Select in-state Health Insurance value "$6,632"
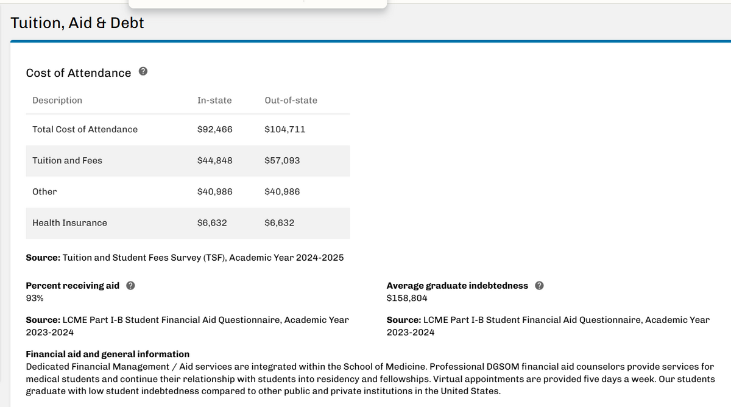Screen dimensions: 731x407 point(212,222)
